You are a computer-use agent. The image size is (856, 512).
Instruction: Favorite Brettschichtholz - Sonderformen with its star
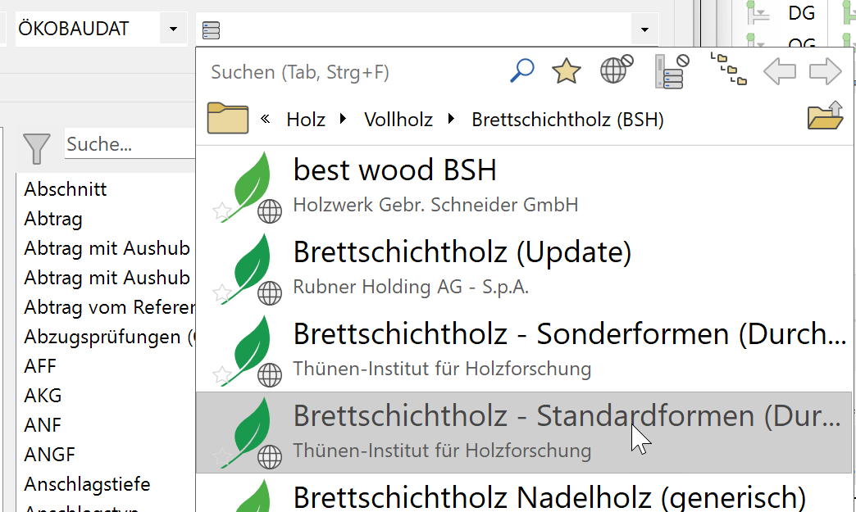click(x=221, y=375)
